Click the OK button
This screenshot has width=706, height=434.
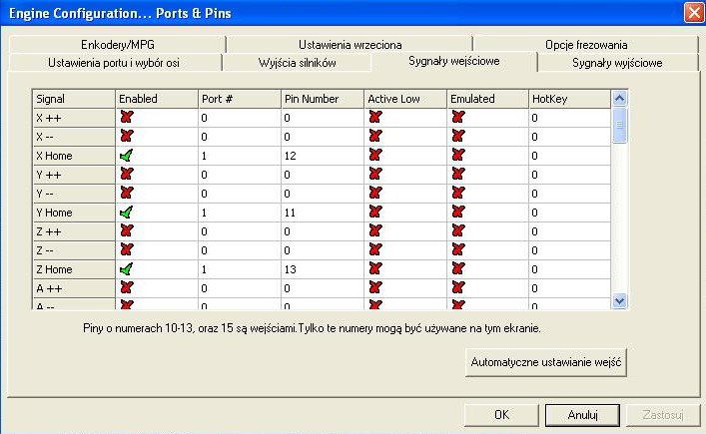(501, 415)
